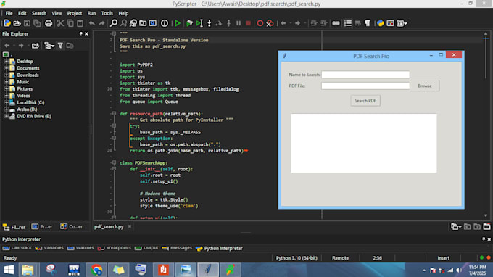Click the Undo arrow icon

pos(92,23)
